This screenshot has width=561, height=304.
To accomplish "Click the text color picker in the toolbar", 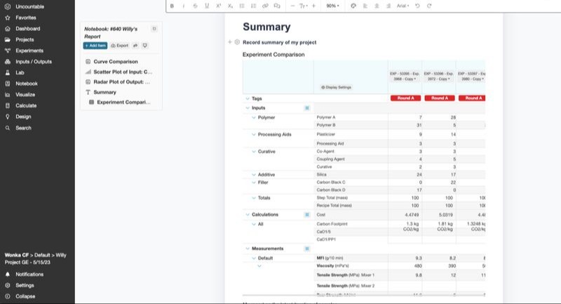I will pyautogui.click(x=353, y=6).
